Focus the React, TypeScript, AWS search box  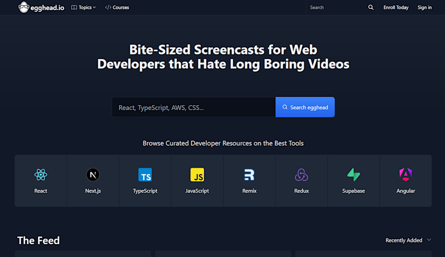tap(194, 107)
